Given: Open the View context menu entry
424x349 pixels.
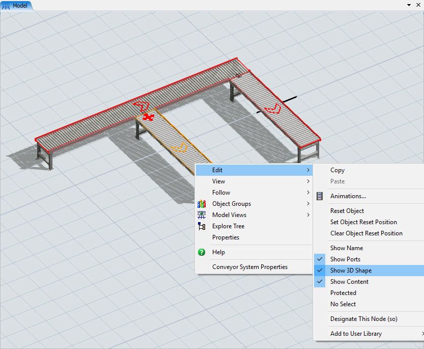Looking at the screenshot, I should (x=254, y=181).
